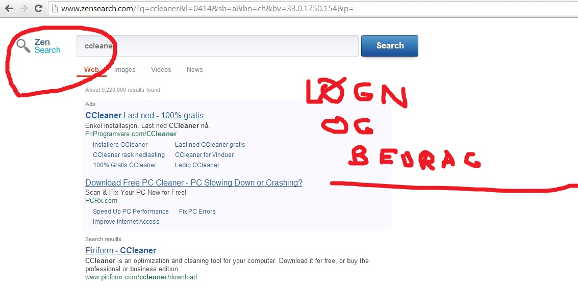Click the Zen Search magnifier logo
The image size is (578, 289).
(23, 46)
